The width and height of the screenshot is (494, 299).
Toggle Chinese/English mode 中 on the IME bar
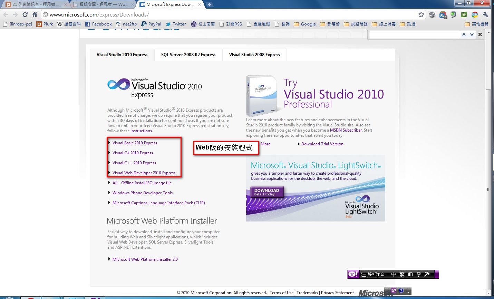click(x=394, y=274)
